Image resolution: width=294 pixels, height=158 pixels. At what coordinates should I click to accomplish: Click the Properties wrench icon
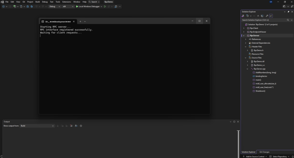pos(267,16)
